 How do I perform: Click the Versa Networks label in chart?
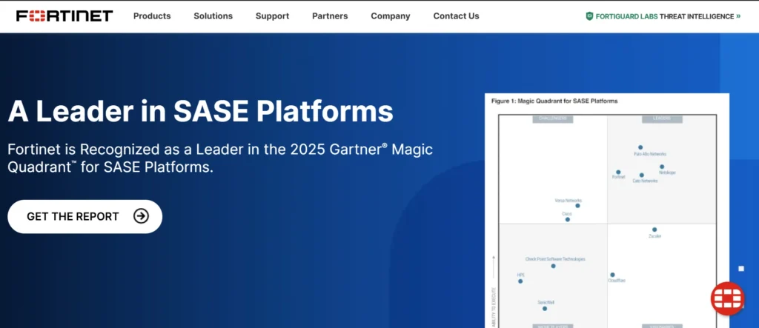click(x=569, y=201)
